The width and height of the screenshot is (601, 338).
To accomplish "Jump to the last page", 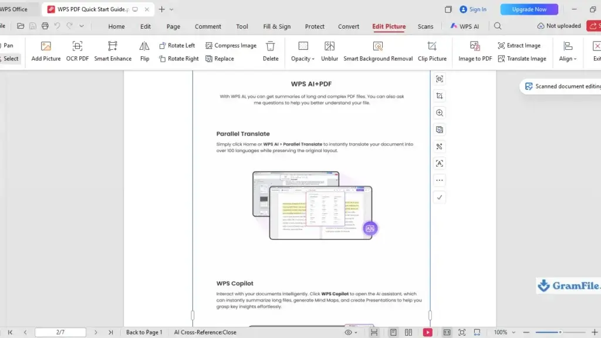I will click(111, 332).
